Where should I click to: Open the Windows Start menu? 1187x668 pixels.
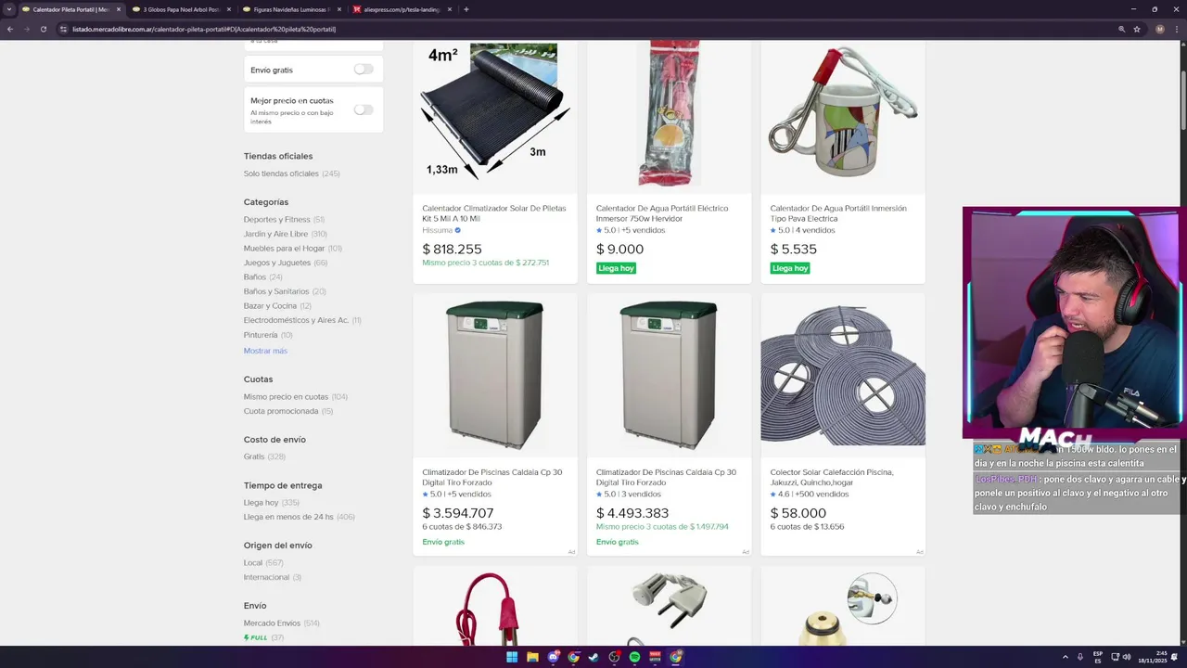(512, 657)
